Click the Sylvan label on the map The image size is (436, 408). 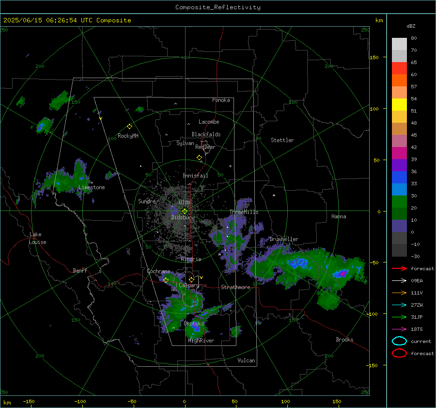185,143
